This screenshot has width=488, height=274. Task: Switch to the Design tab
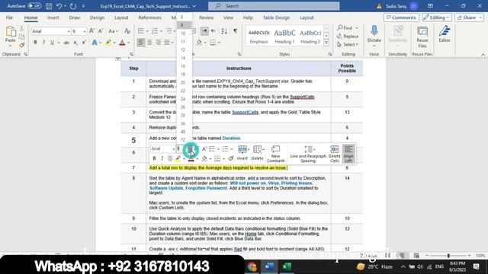[97, 18]
